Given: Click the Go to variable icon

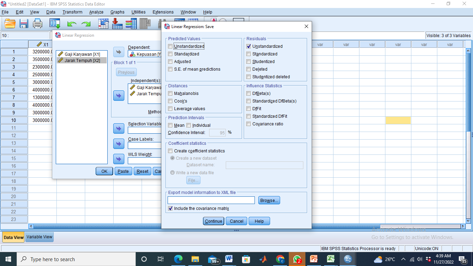Looking at the screenshot, I should (x=117, y=24).
